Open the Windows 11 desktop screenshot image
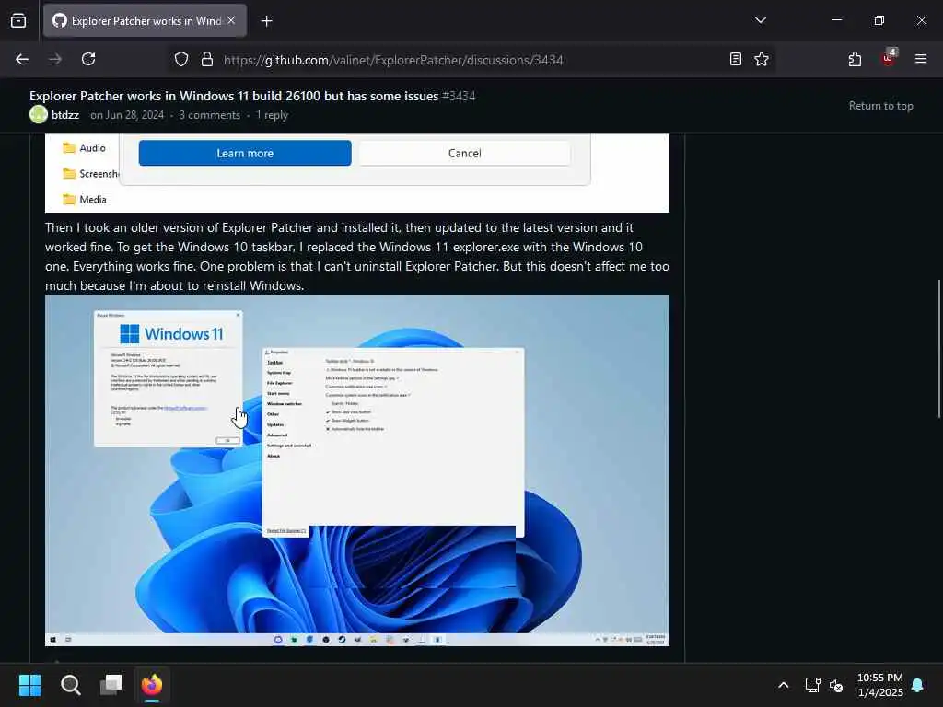 (x=357, y=470)
